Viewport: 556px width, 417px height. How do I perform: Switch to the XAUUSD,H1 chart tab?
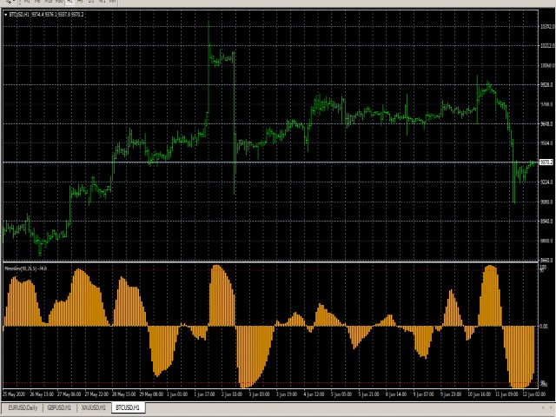pyautogui.click(x=94, y=407)
